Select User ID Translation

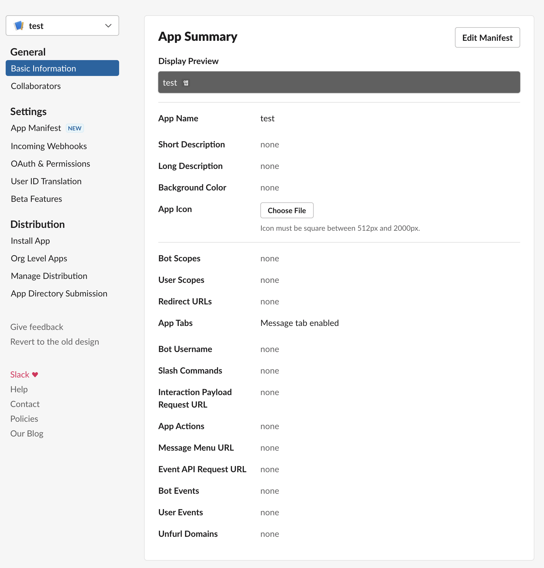[46, 181]
